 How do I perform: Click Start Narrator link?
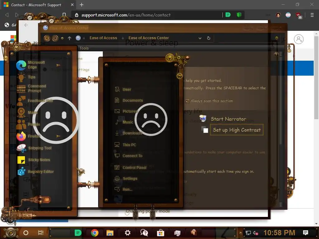pyautogui.click(x=228, y=119)
